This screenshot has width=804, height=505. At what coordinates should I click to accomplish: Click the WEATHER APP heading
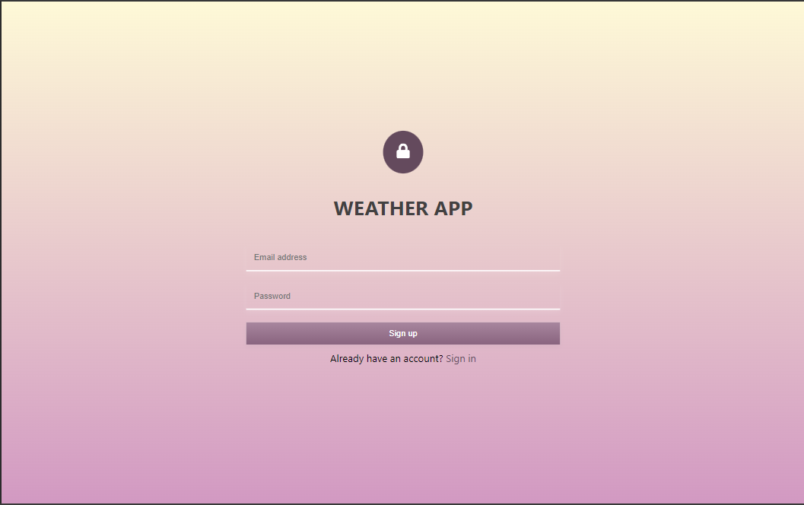403,208
